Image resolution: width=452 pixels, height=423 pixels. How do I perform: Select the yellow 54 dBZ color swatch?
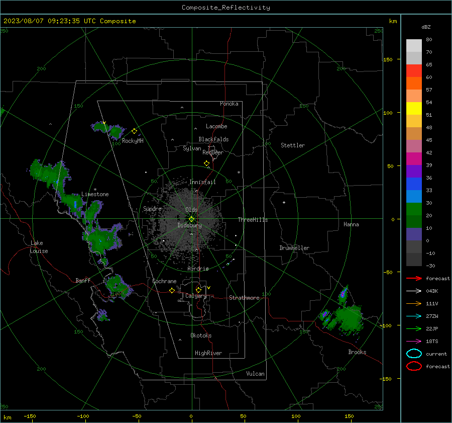click(414, 109)
